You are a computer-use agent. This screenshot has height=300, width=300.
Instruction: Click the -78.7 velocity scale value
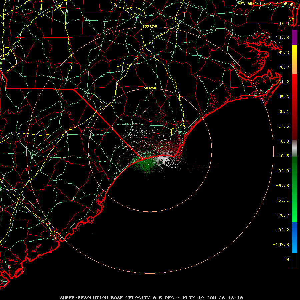(282, 215)
